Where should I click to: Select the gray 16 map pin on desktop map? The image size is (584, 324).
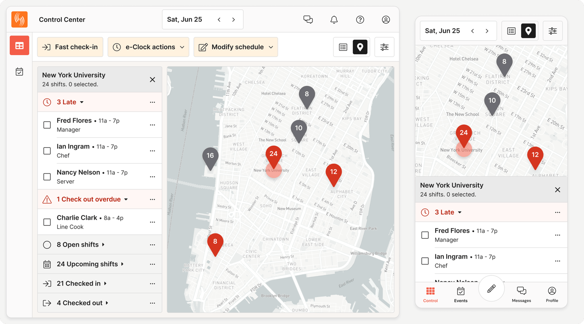[210, 158]
